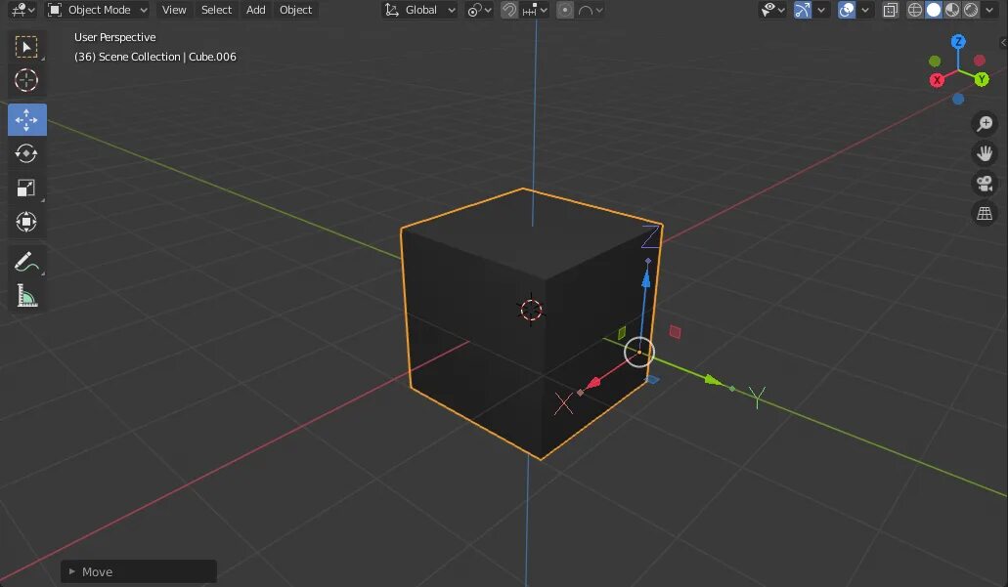Screen dimensions: 1008x587
Task: Open selectability and visibility dropdown
Action: click(x=772, y=10)
